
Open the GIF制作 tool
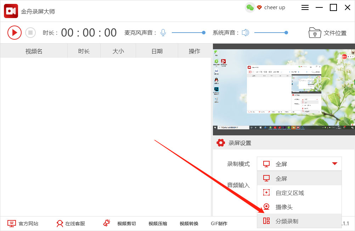tap(219, 223)
